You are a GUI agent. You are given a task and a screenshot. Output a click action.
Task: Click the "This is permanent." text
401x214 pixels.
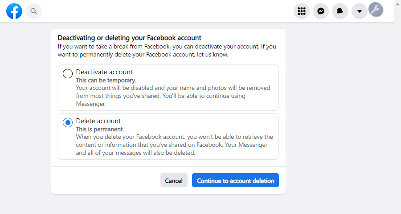click(101, 129)
